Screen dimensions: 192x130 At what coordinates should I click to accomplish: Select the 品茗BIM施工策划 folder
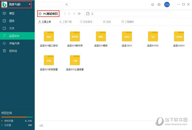(49, 39)
